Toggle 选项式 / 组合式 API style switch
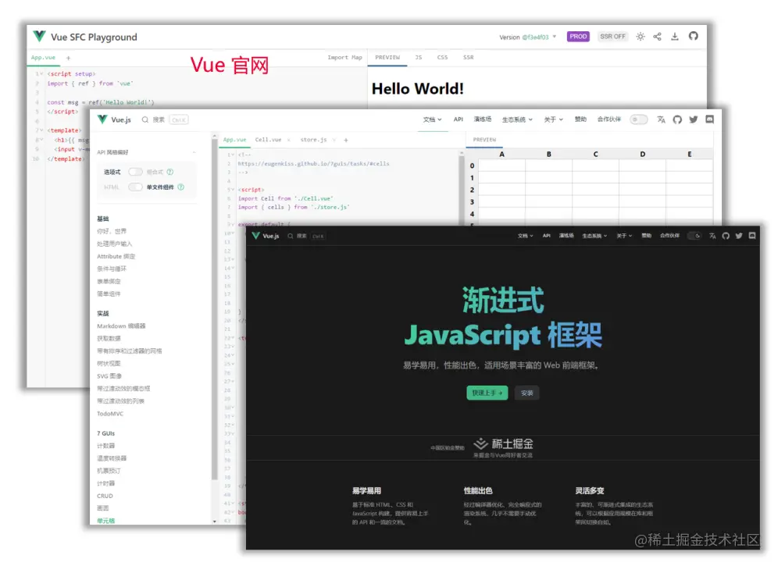 pyautogui.click(x=135, y=172)
